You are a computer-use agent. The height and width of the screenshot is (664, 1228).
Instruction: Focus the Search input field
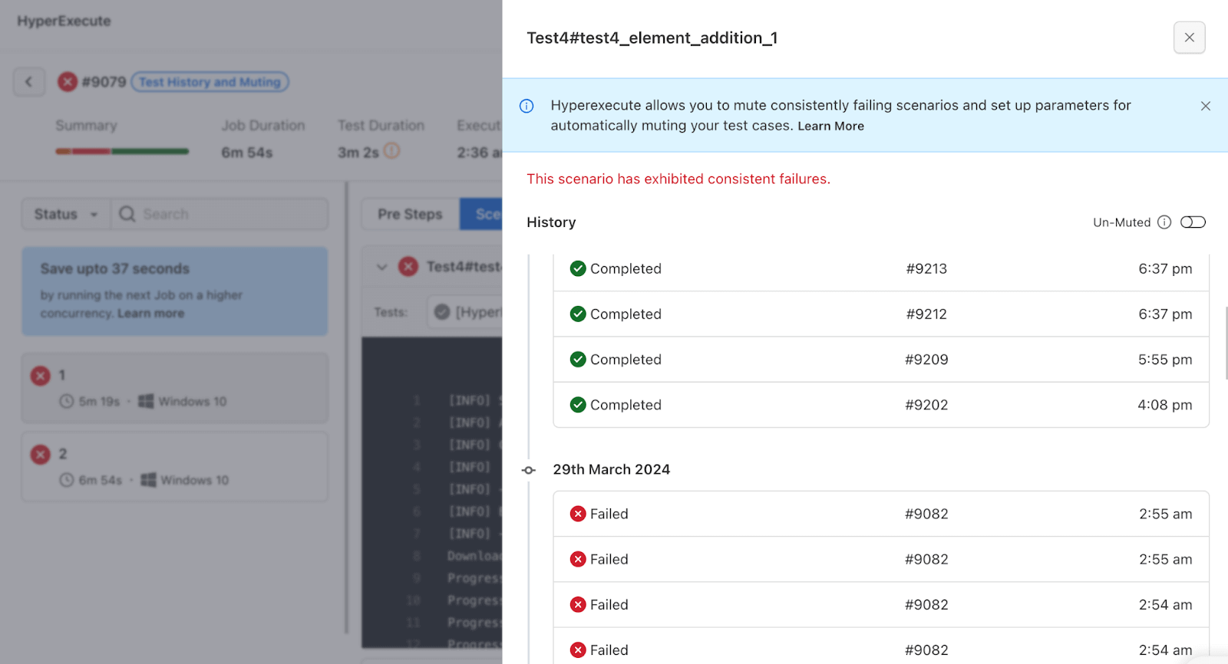tap(220, 214)
